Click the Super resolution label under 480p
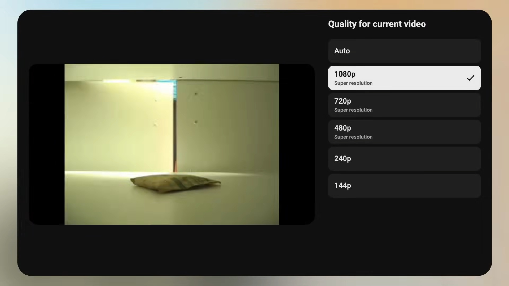 (x=353, y=137)
